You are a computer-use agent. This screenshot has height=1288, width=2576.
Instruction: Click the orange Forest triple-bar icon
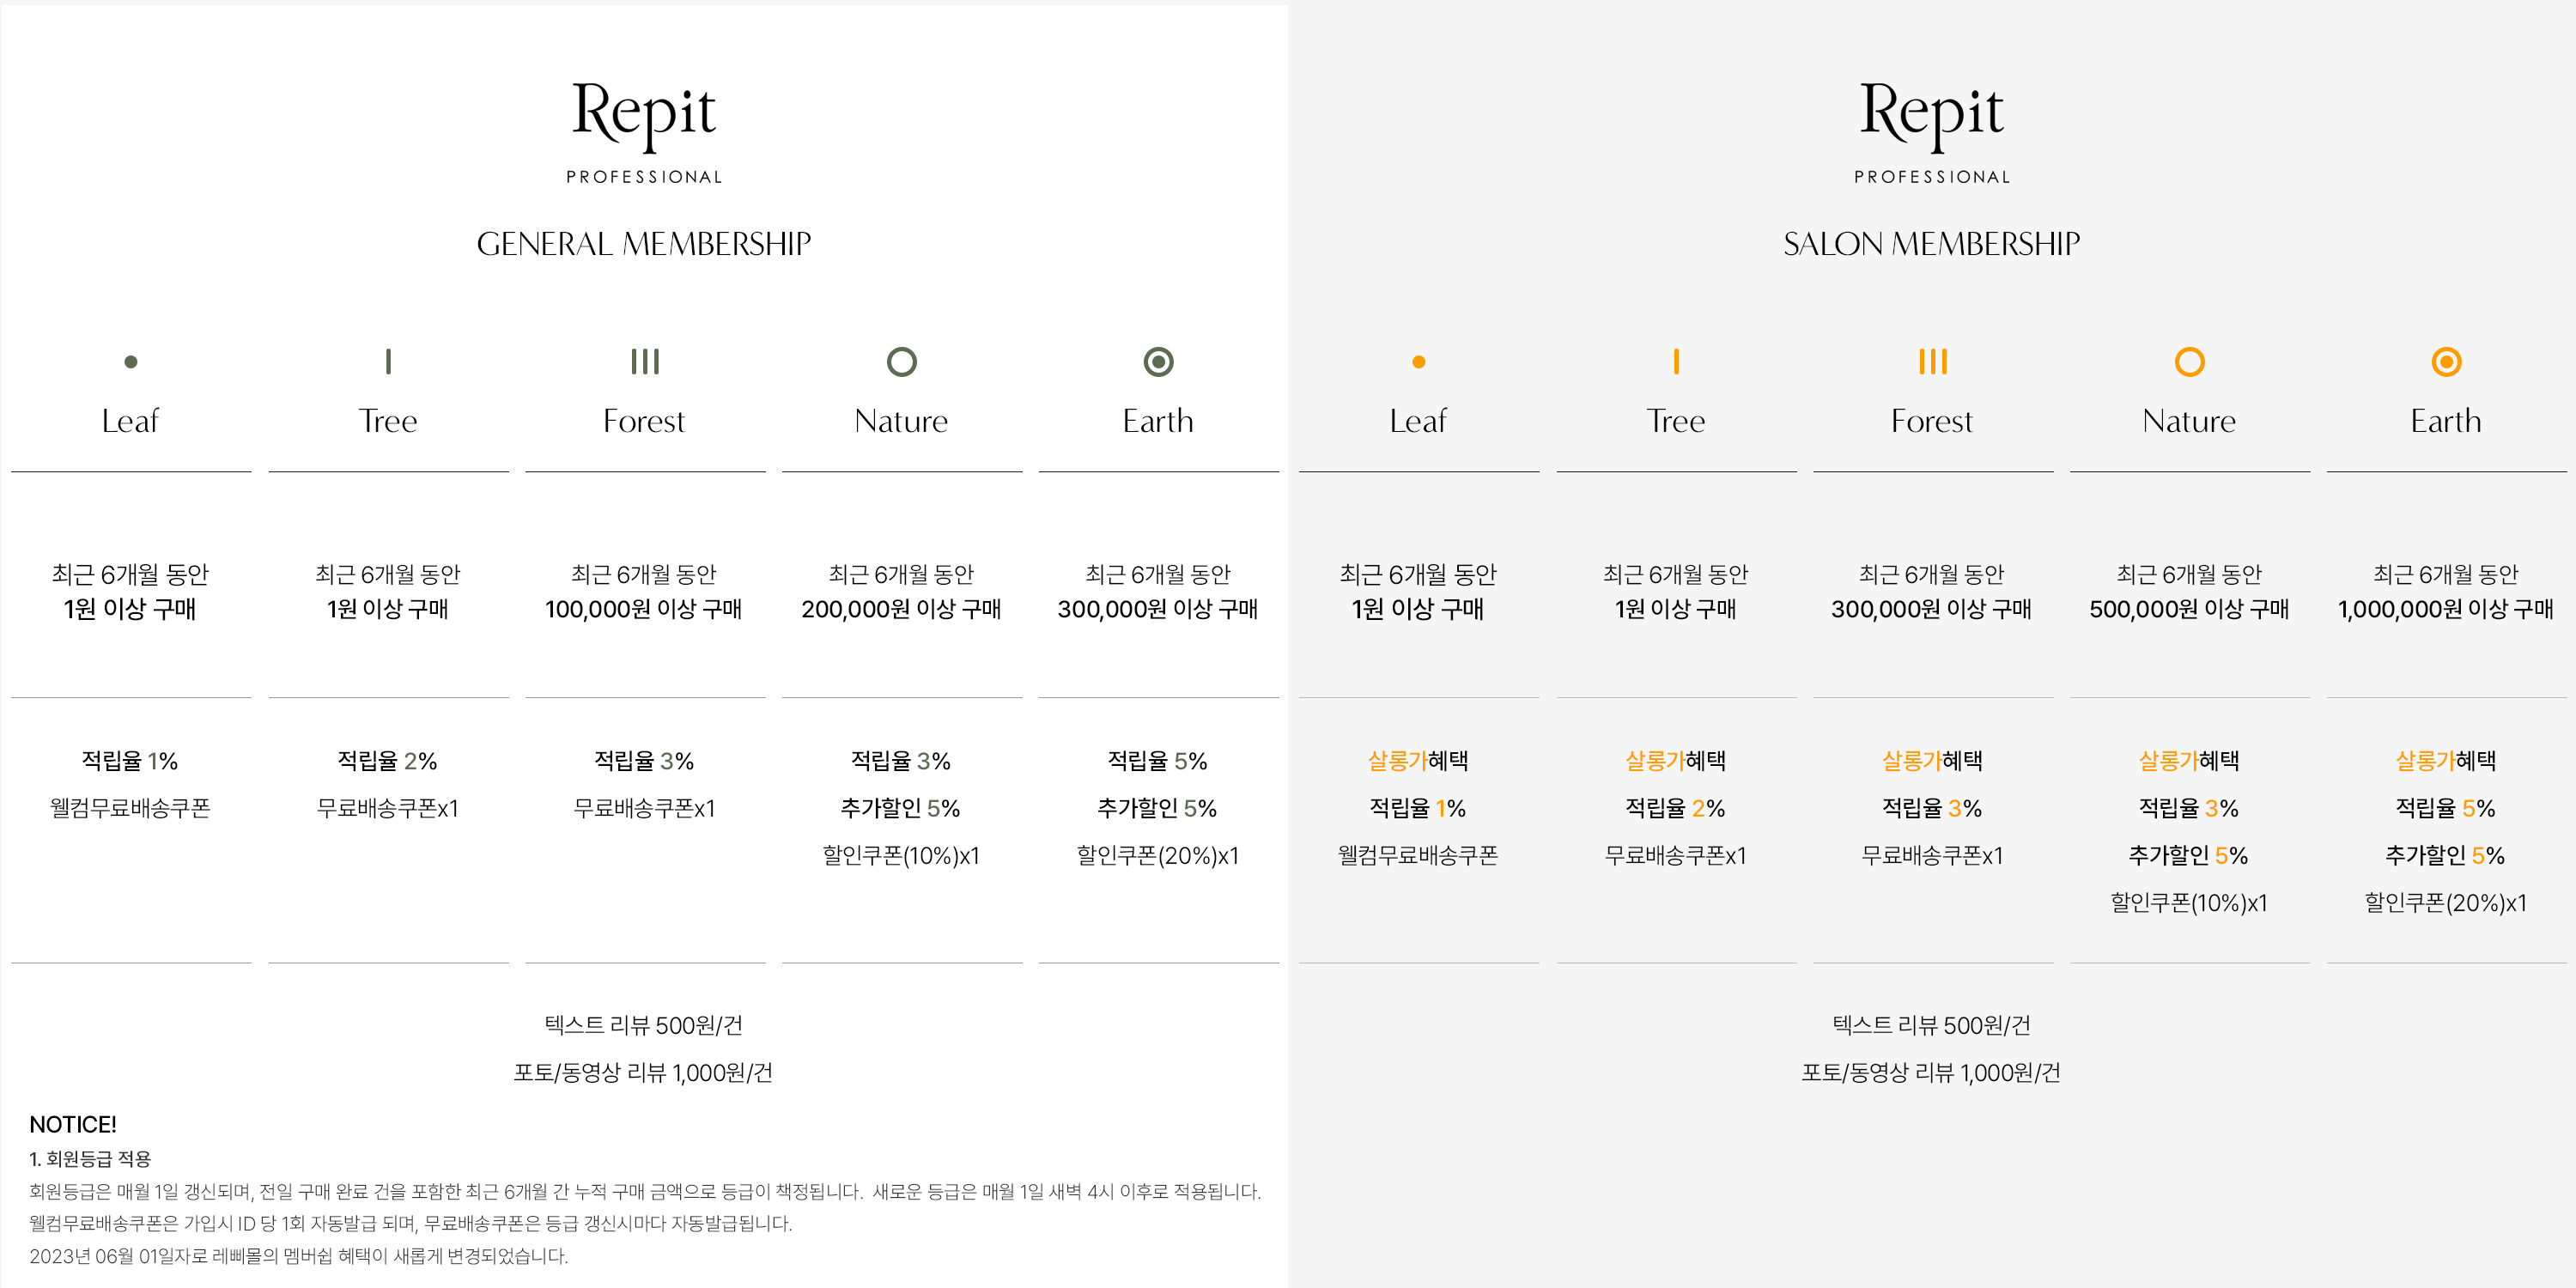point(1933,361)
